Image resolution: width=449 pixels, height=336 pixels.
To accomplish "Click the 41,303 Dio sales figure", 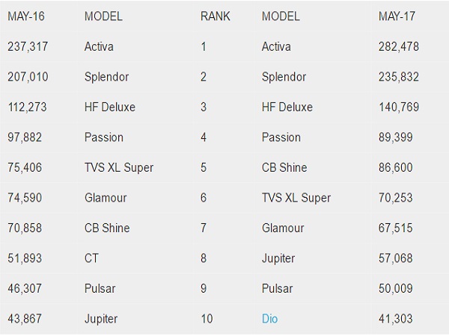I will tap(396, 319).
